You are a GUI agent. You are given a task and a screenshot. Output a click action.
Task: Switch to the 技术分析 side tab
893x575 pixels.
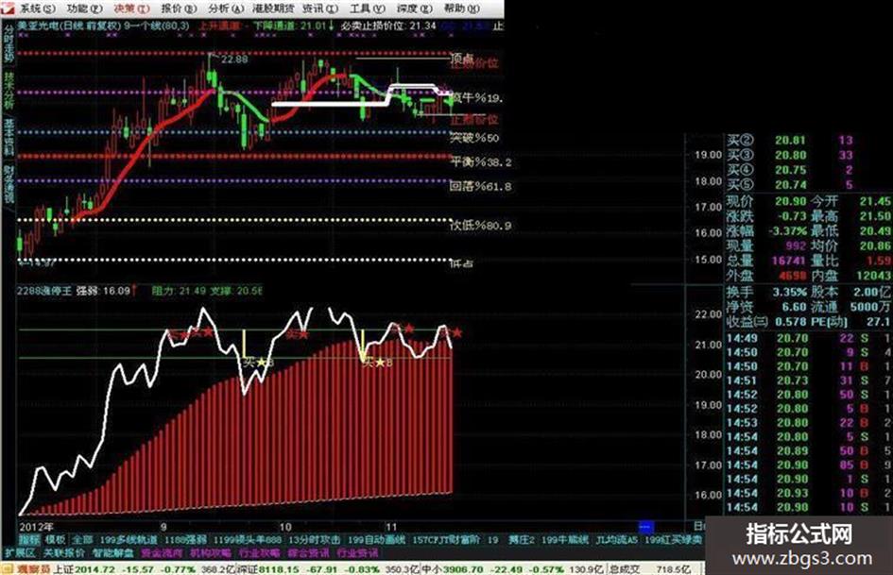[x=8, y=91]
